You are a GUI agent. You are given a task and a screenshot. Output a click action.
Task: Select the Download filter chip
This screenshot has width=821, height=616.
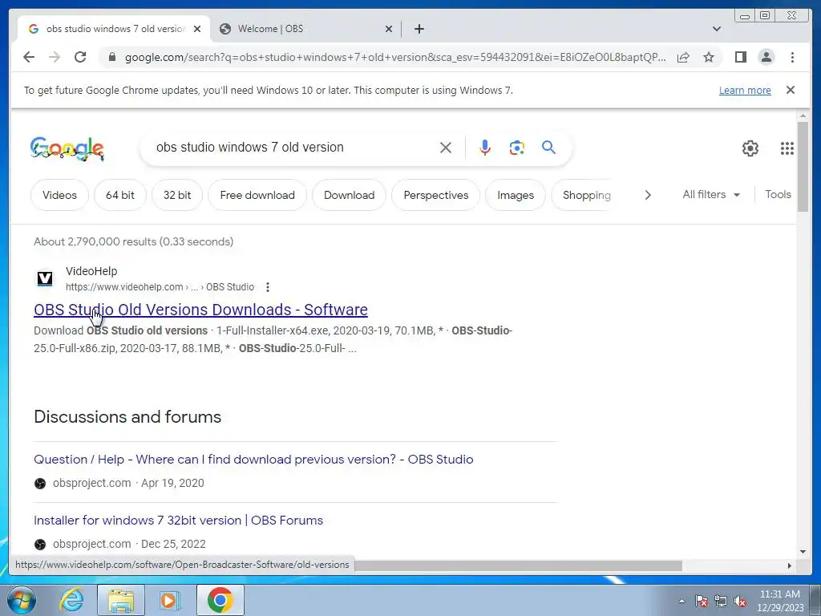click(350, 195)
